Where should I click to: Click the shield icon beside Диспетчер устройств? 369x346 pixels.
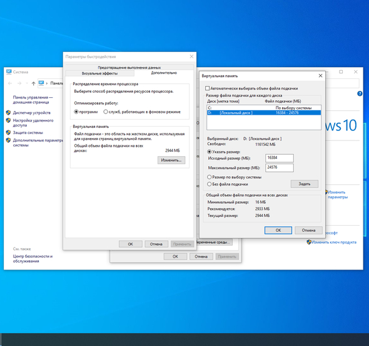coord(9,113)
